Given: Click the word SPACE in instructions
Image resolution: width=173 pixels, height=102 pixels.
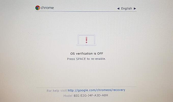Looking at the screenshot, I should [81, 59].
